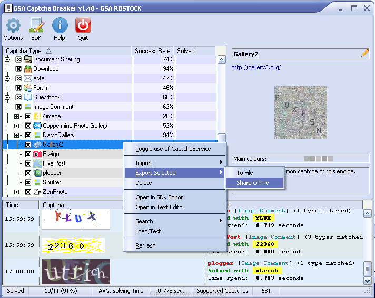This screenshot has width=375, height=298.
Task: Open the Help info icon
Action: pos(60,25)
